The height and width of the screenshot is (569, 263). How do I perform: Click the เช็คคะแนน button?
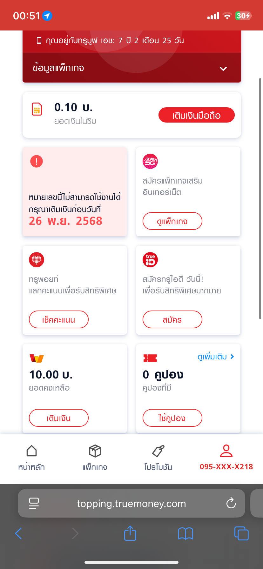click(x=59, y=319)
